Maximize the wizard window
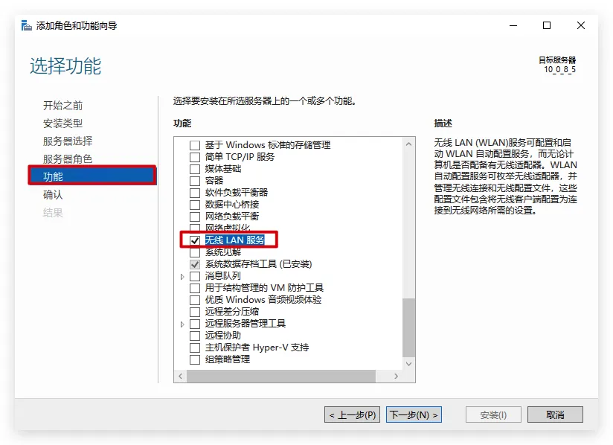613x445 pixels. [x=547, y=26]
